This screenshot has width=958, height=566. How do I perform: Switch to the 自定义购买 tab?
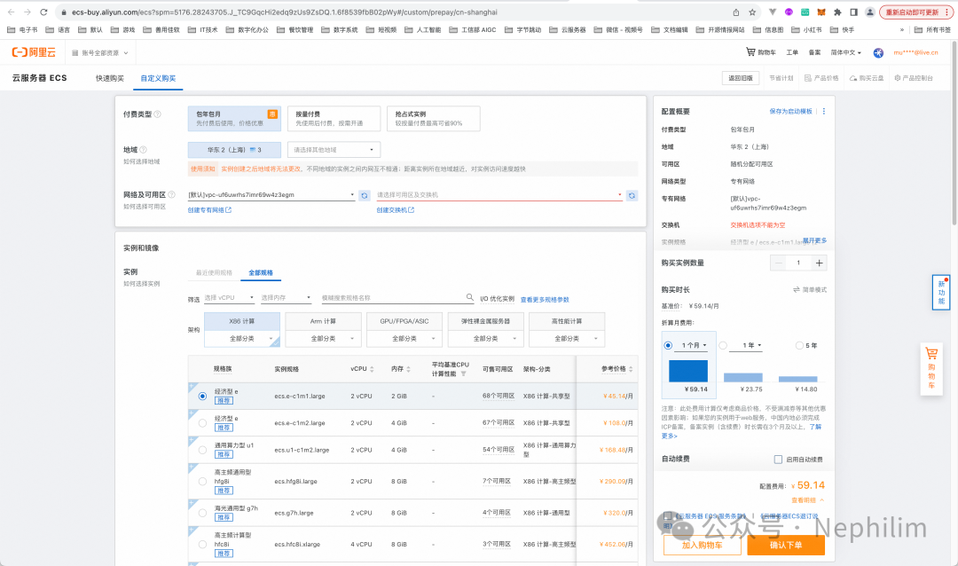coord(158,78)
